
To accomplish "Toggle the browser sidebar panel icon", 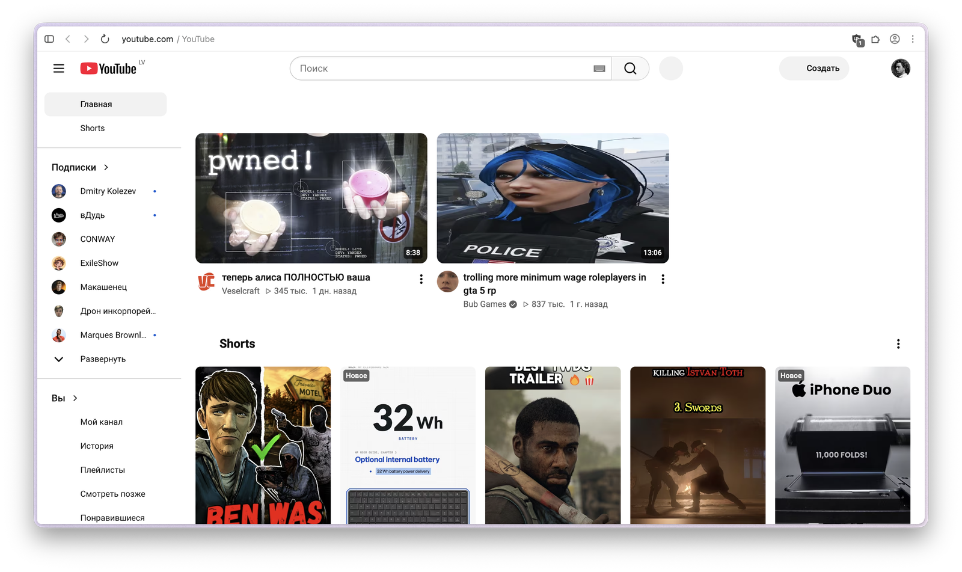I will tap(49, 39).
